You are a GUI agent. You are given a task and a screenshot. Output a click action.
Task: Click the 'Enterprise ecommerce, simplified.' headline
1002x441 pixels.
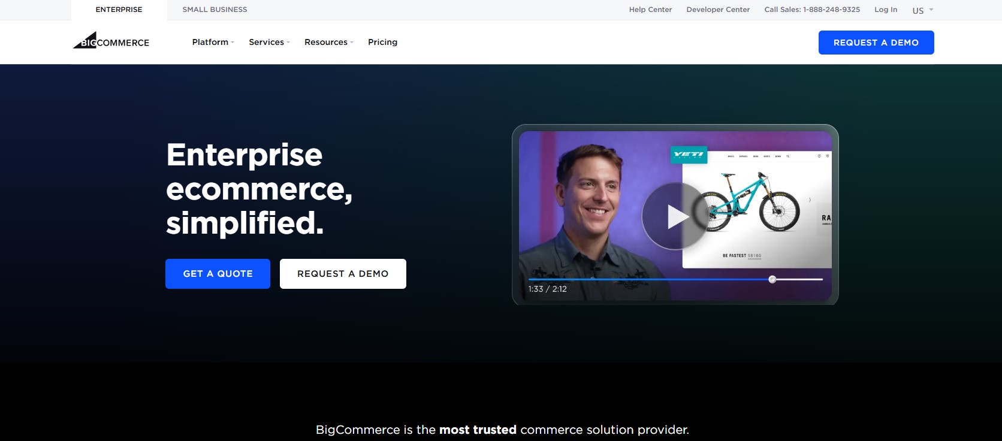(x=259, y=189)
